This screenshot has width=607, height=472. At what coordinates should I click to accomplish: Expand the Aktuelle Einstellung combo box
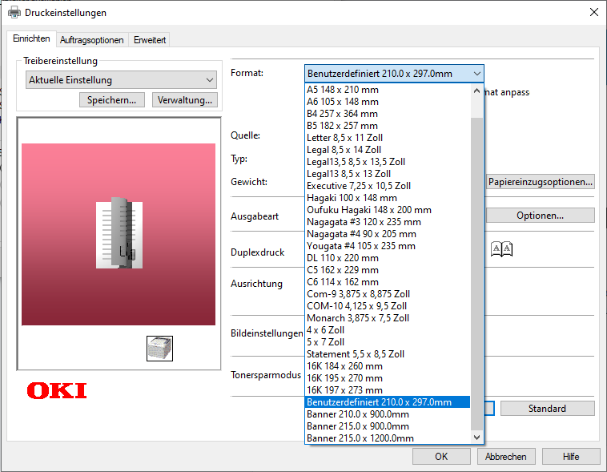coord(121,80)
